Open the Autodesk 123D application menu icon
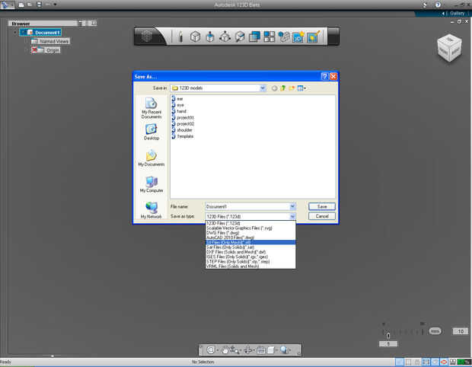The height and width of the screenshot is (367, 472). pyautogui.click(x=5, y=5)
